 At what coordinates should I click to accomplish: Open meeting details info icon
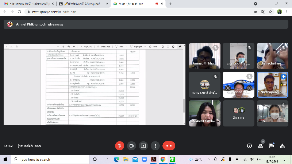250,145
